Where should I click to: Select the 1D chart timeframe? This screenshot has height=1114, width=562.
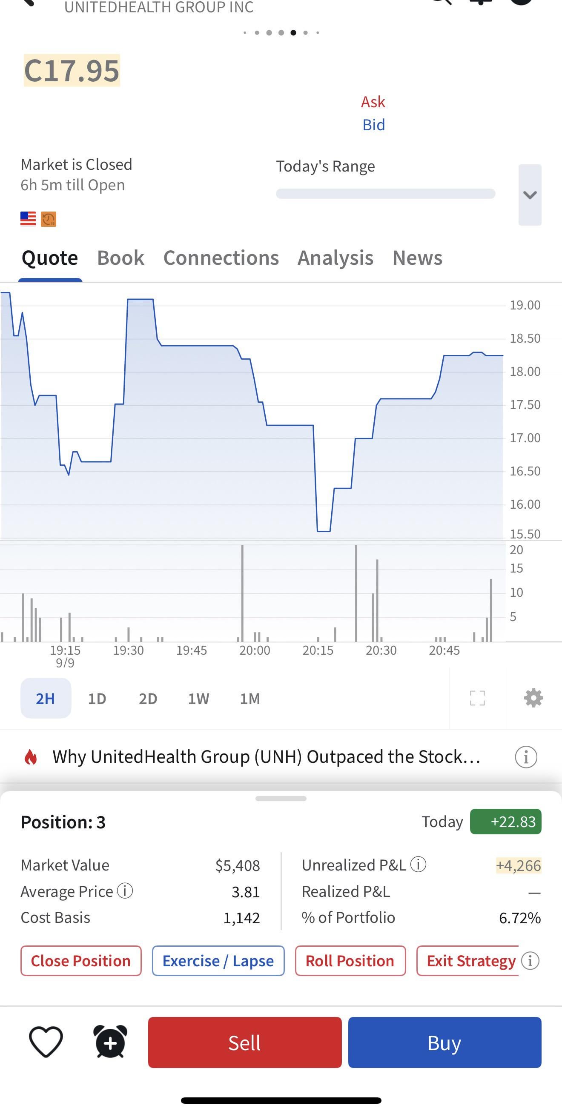97,699
